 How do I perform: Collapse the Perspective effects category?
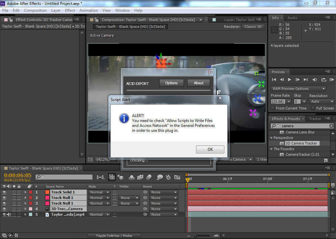[x=272, y=138]
